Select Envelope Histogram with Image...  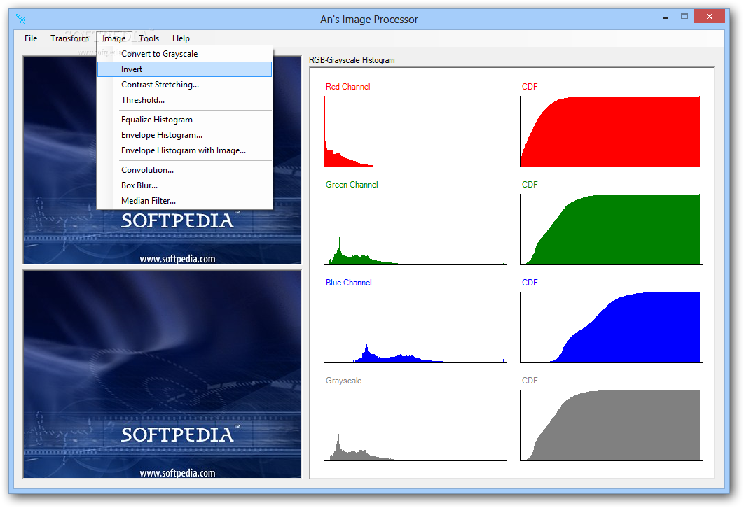(184, 150)
